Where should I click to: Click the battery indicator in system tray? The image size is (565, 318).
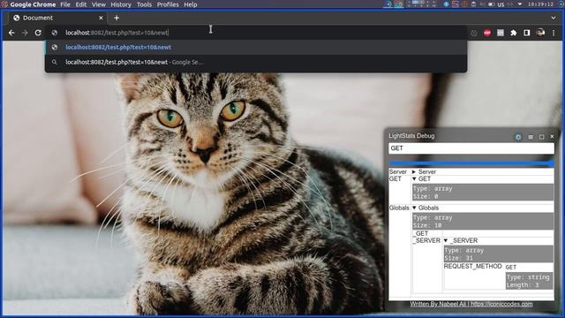pyautogui.click(x=491, y=4)
